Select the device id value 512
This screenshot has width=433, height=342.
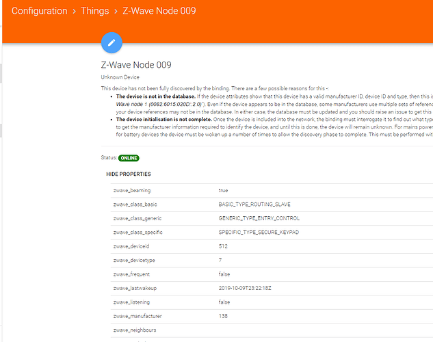(223, 246)
